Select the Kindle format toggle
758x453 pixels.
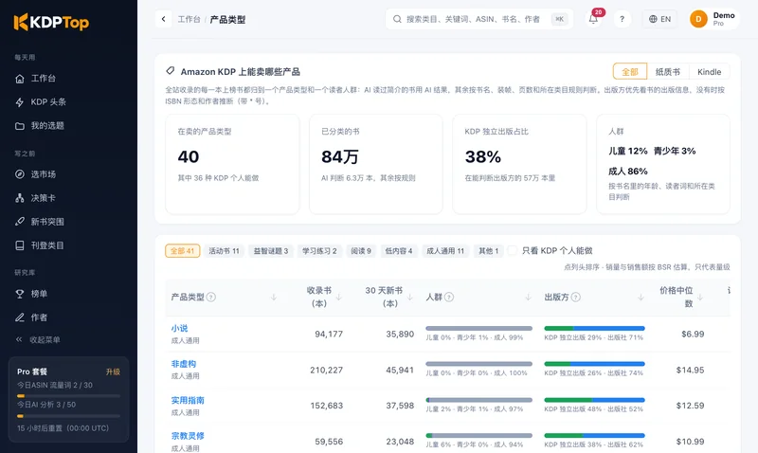coord(709,72)
